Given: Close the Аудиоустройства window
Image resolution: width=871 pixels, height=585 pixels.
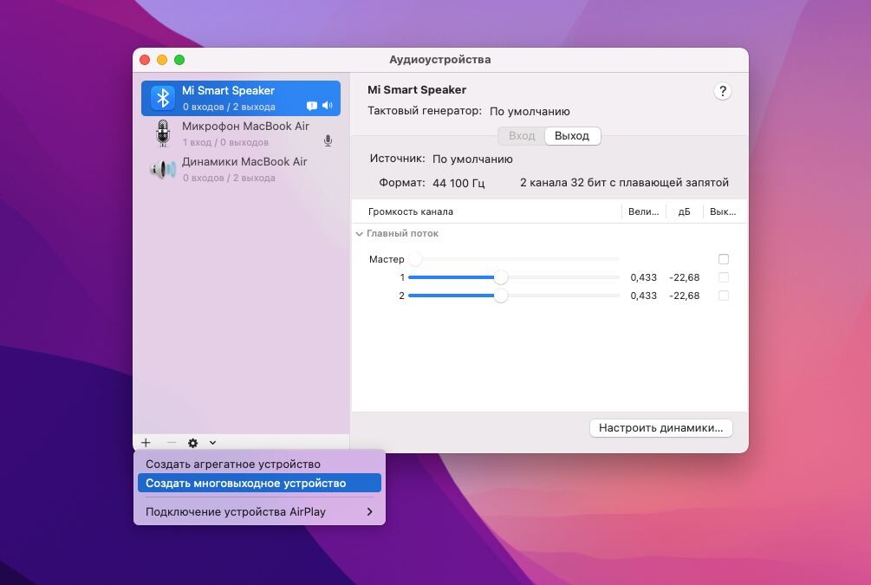Looking at the screenshot, I should (145, 60).
